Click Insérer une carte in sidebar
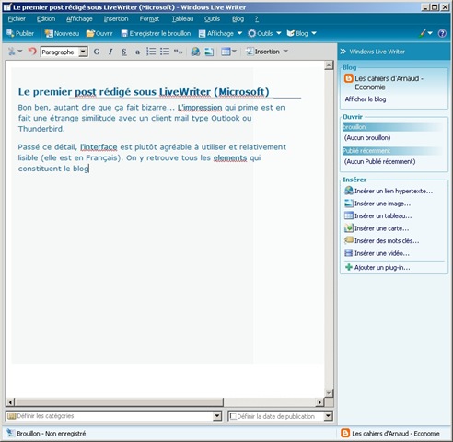453x442 pixels. pos(377,228)
